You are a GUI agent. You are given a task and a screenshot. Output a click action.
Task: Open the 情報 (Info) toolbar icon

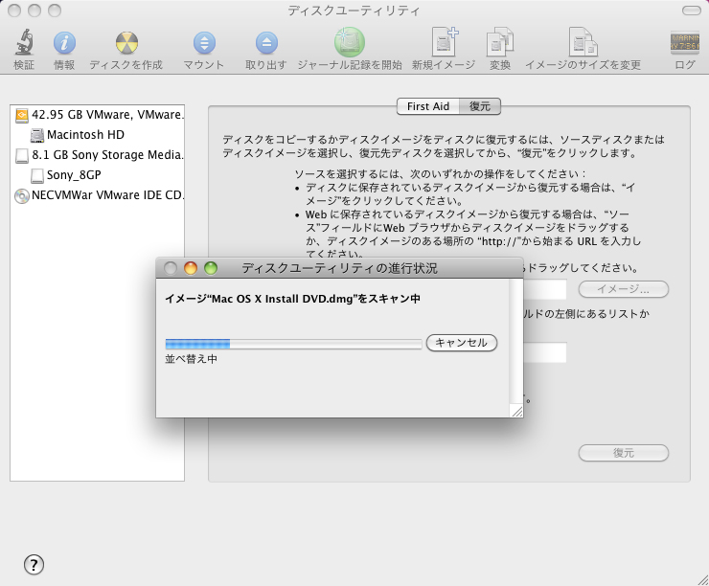tap(64, 43)
